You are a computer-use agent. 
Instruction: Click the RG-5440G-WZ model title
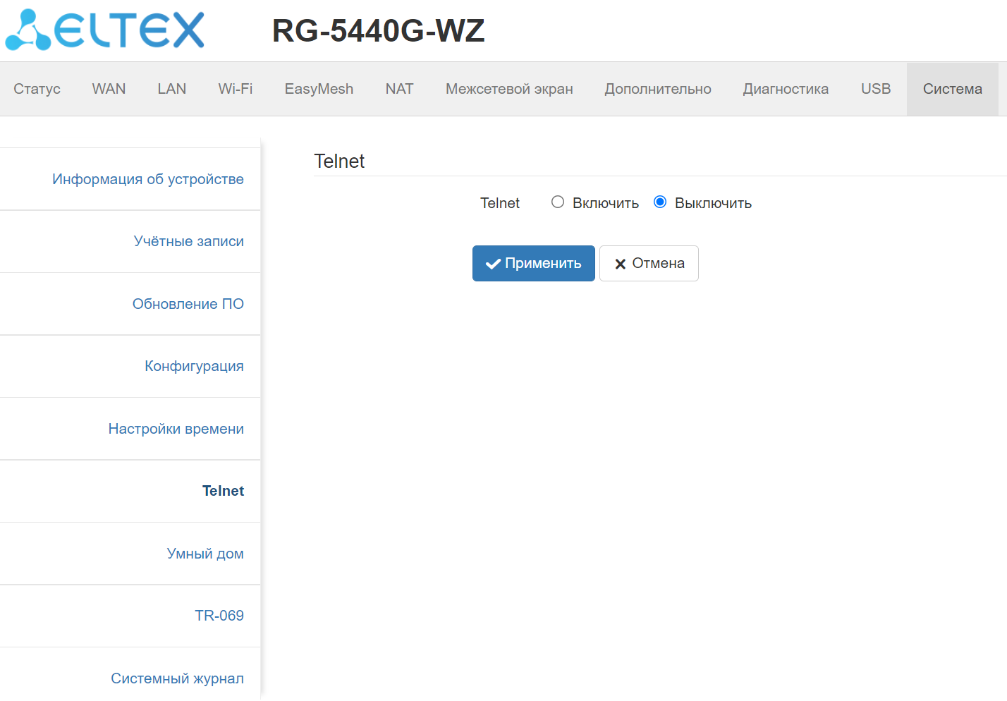(379, 30)
